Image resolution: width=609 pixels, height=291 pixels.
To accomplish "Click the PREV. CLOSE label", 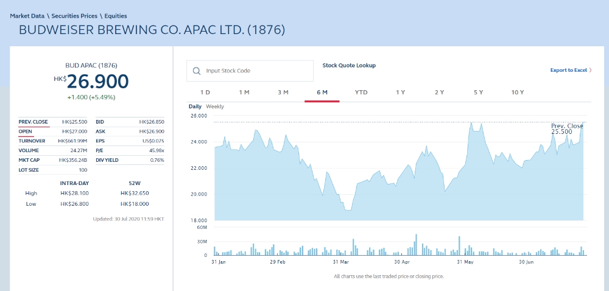I will 33,122.
